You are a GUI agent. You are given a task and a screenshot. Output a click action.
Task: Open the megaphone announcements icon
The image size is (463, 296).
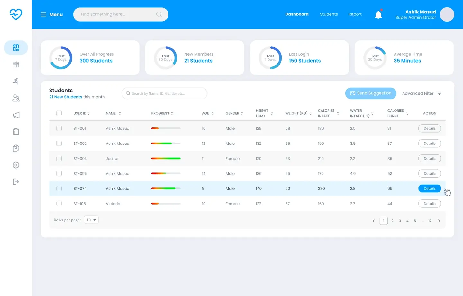16,115
